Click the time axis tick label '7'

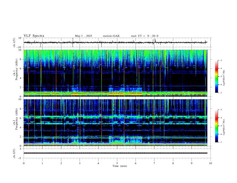click(154, 163)
